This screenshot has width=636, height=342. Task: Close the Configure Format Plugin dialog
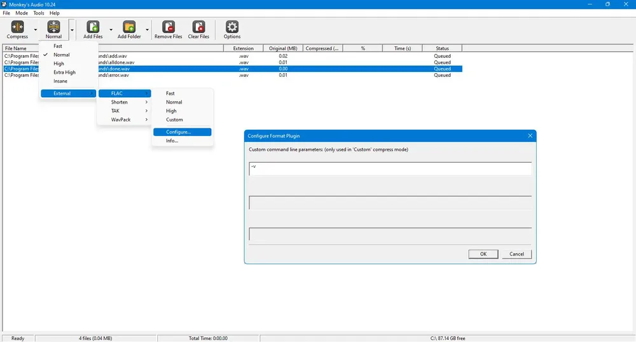(x=530, y=136)
